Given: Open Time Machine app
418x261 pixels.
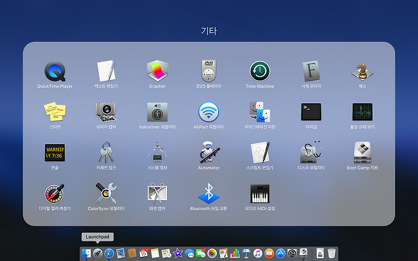Looking at the screenshot, I should [x=260, y=71].
